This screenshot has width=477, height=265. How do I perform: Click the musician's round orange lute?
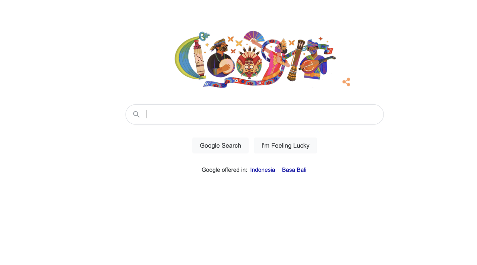coord(309,66)
